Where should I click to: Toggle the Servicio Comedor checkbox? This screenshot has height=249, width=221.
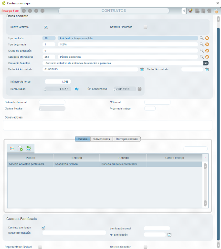pos(146,247)
